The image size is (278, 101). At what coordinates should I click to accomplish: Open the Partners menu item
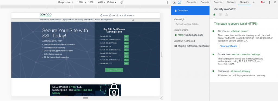[x=97, y=20]
